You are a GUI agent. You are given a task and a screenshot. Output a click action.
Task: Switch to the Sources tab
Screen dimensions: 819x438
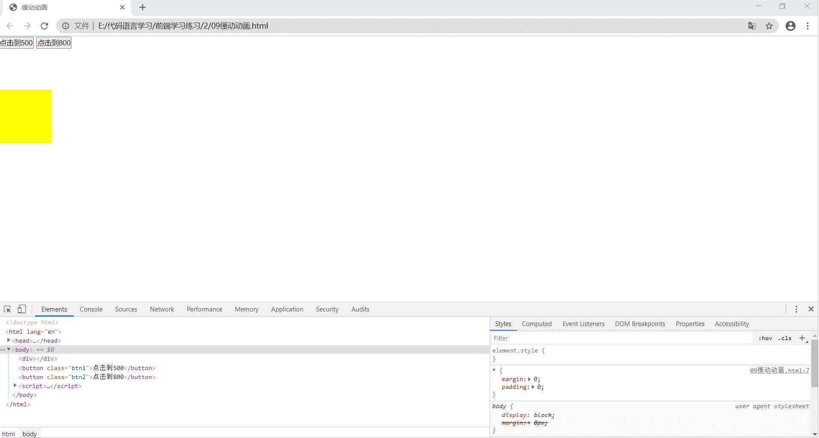(x=126, y=309)
